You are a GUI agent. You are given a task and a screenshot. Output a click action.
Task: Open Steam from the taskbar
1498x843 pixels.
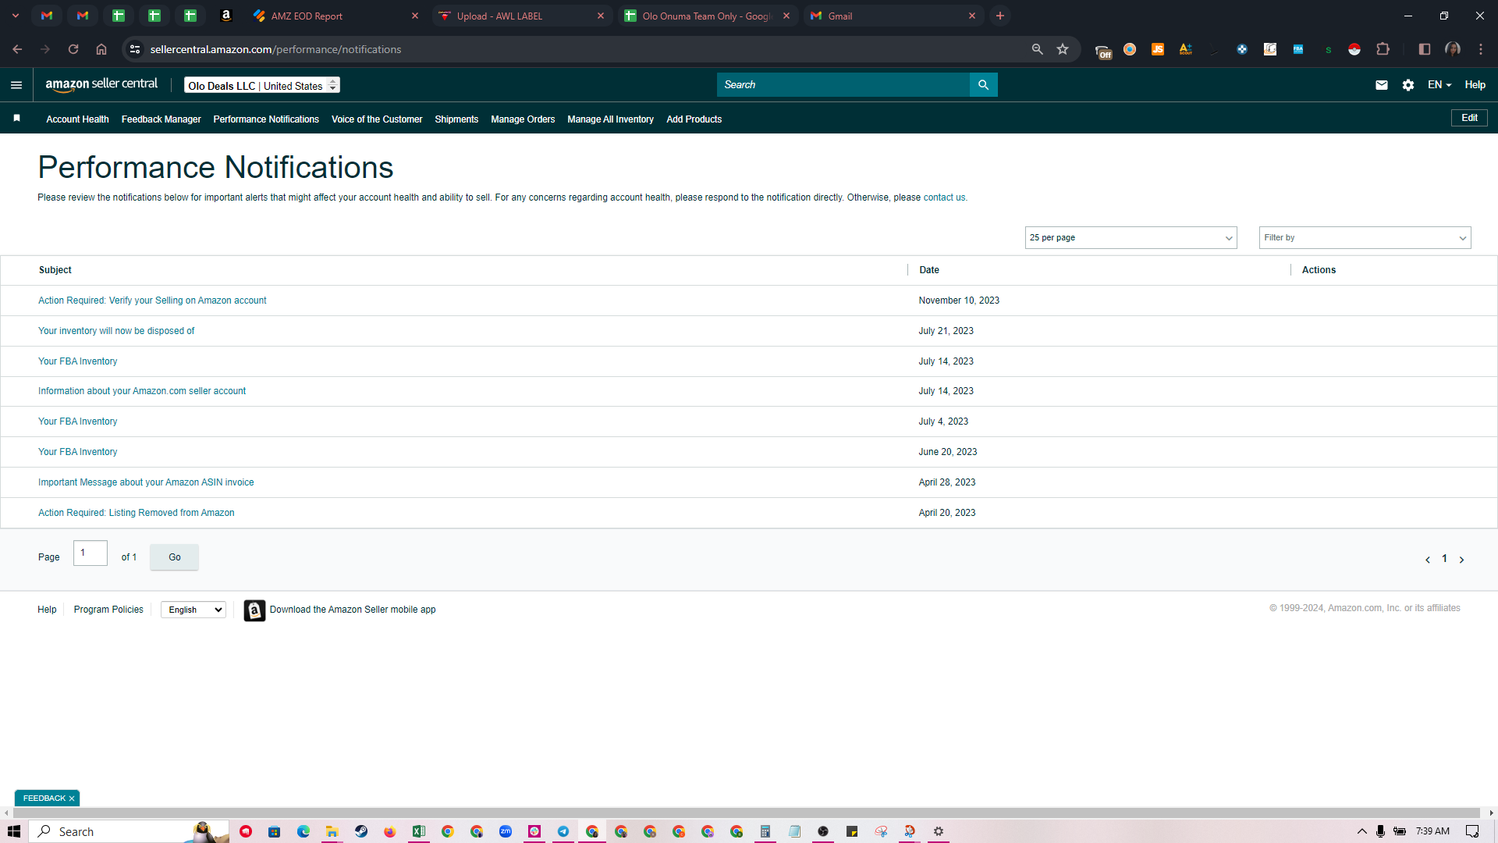pos(361,831)
